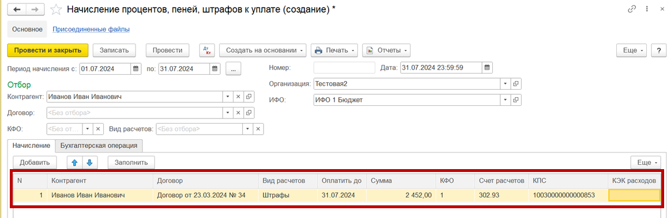This screenshot has width=667, height=218.
Task: Show postings with Дт/Кт icon
Action: coord(208,51)
